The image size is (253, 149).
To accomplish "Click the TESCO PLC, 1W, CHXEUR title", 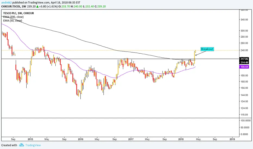I will pos(18,13).
